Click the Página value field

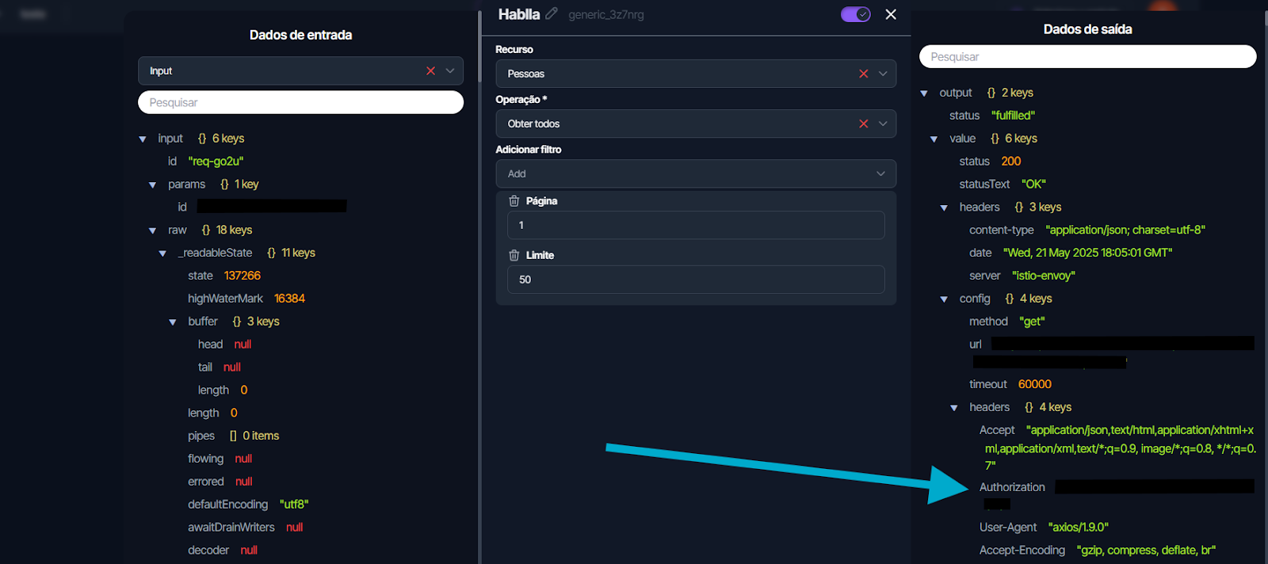695,225
